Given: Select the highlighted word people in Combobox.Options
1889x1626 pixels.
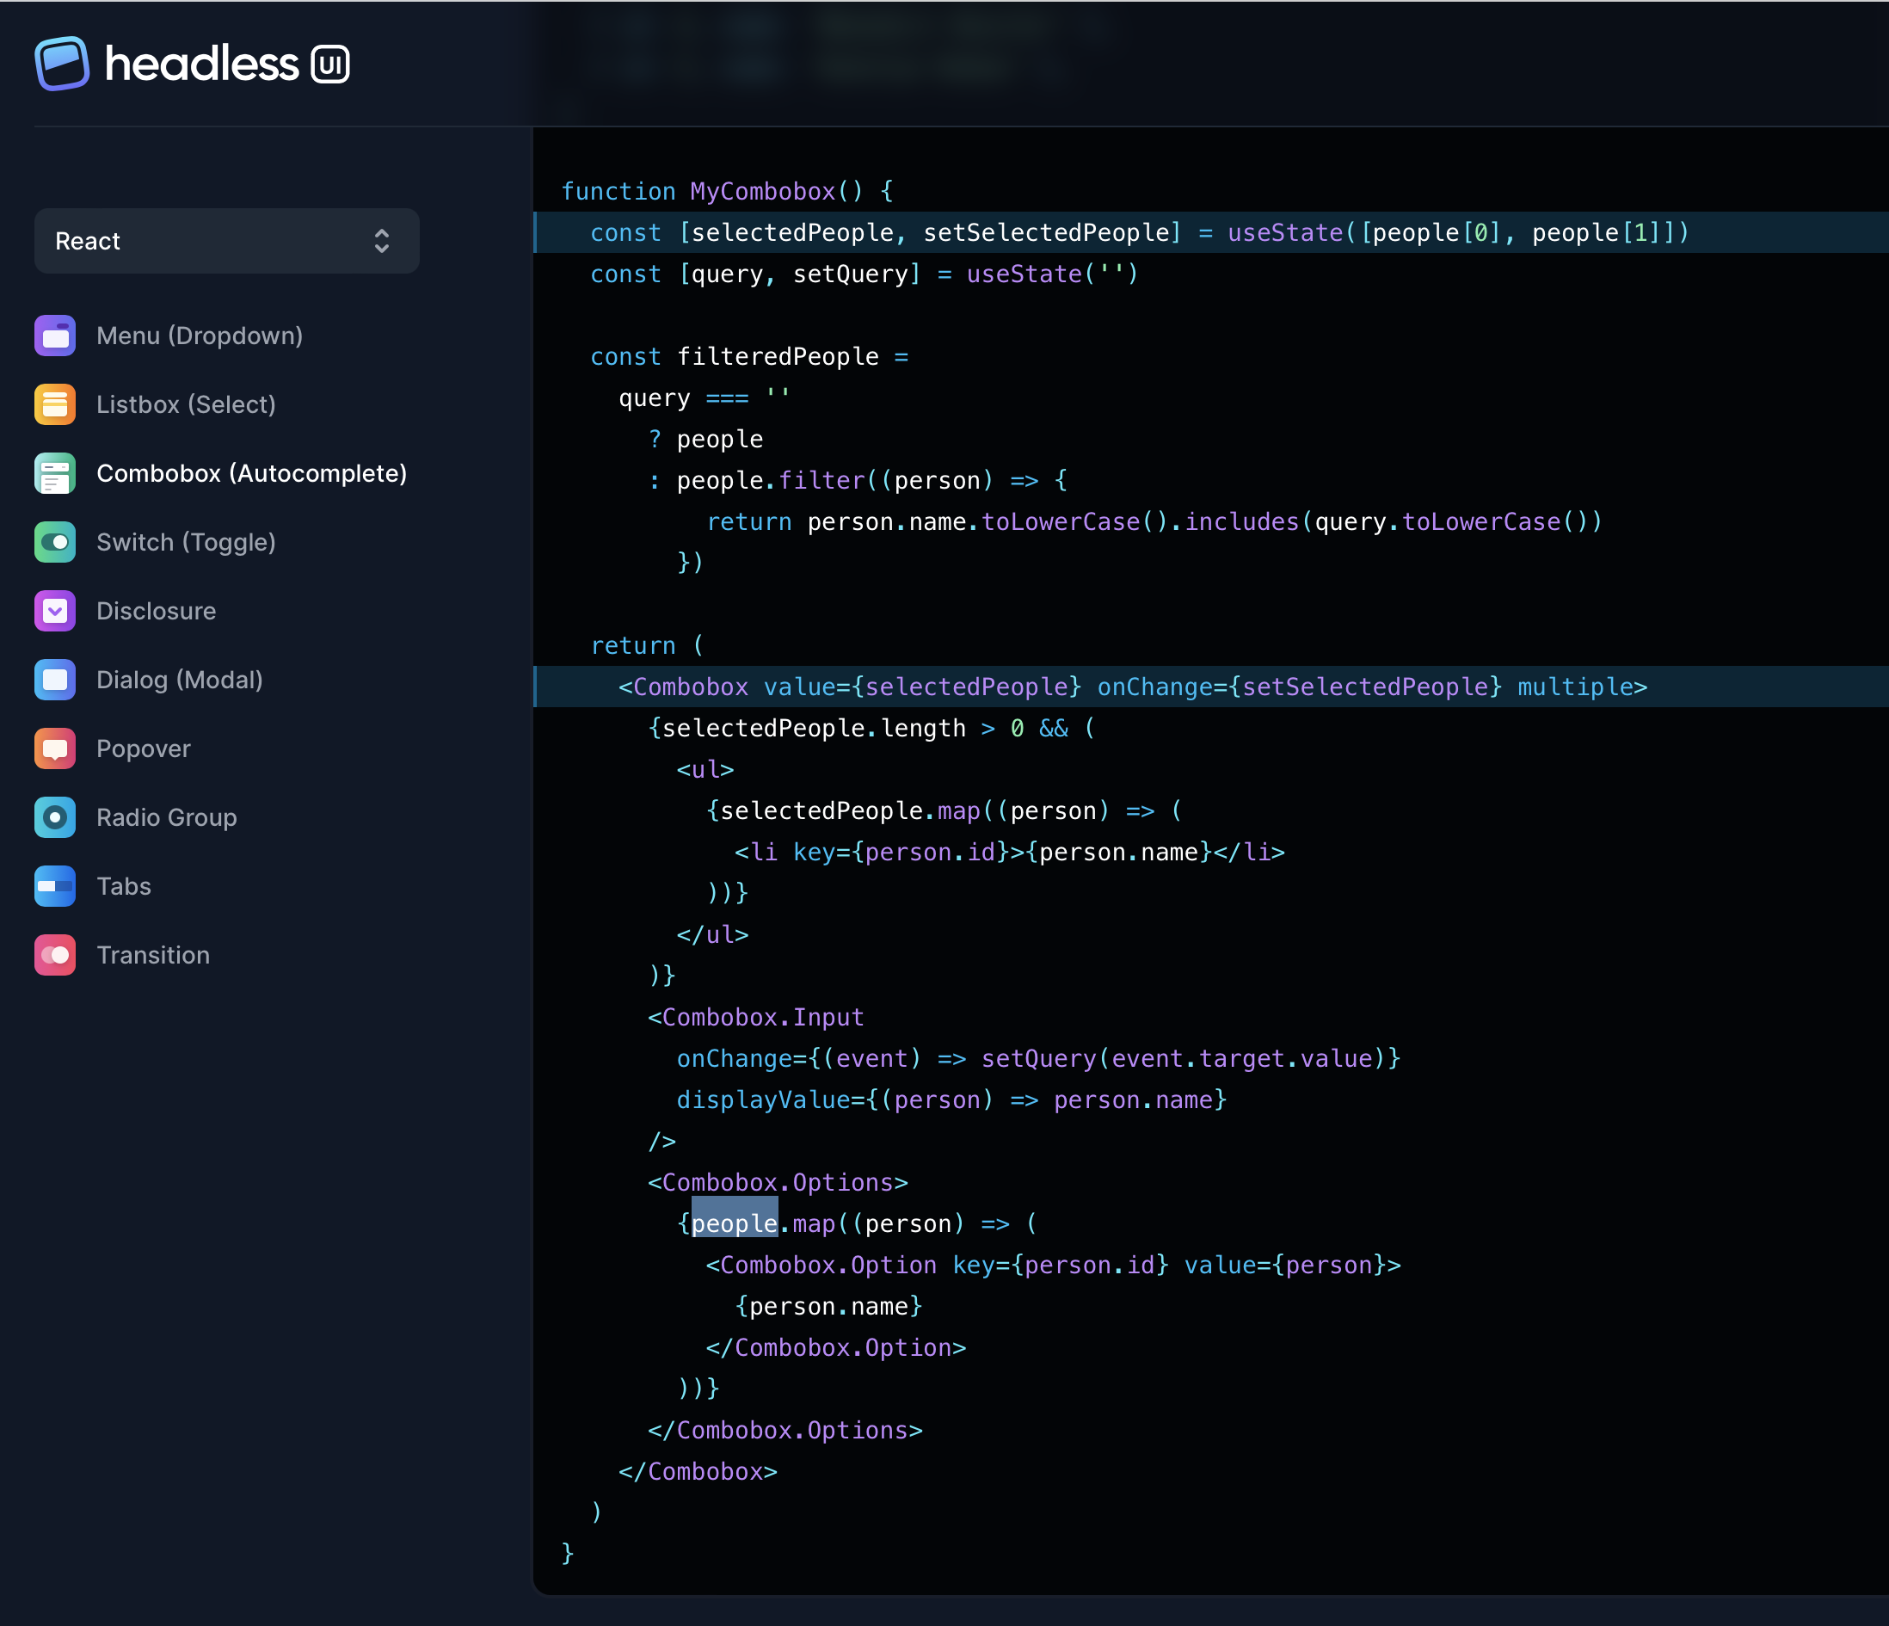Looking at the screenshot, I should click(734, 1223).
